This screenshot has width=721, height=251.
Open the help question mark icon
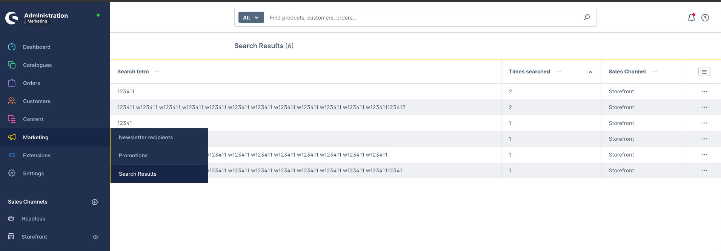(x=705, y=18)
